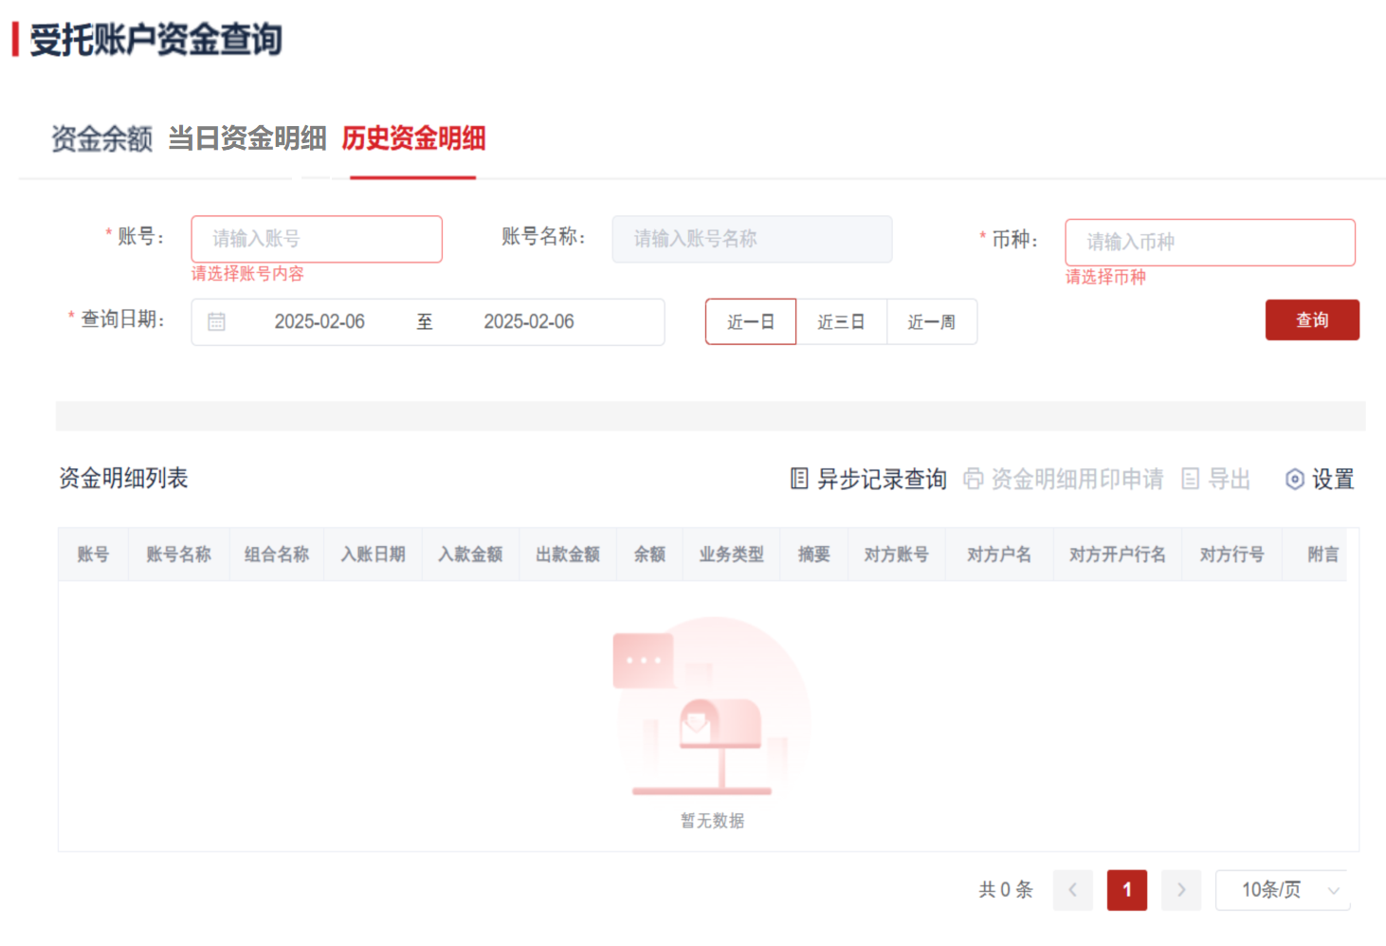
Task: Select the 近三日 quick range option
Action: pos(841,322)
